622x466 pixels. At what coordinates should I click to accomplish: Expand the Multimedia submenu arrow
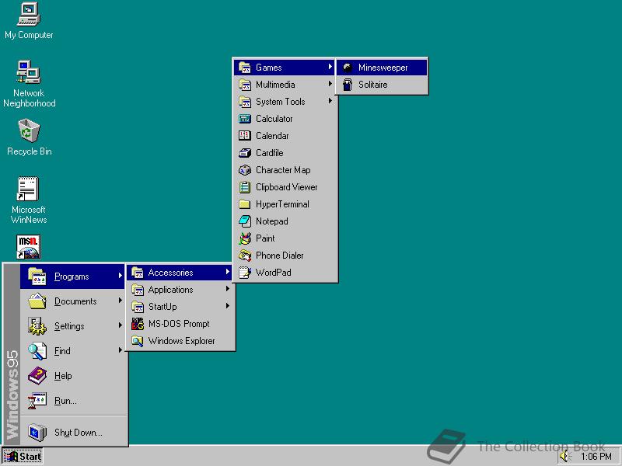(330, 84)
